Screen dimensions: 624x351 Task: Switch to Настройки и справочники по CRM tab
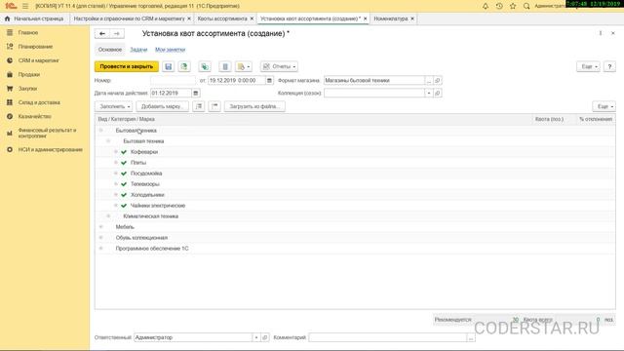129,19
